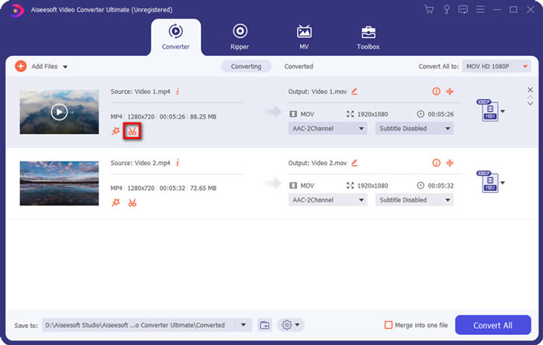Open the feedback chat icon
The width and height of the screenshot is (543, 345).
pyautogui.click(x=463, y=9)
